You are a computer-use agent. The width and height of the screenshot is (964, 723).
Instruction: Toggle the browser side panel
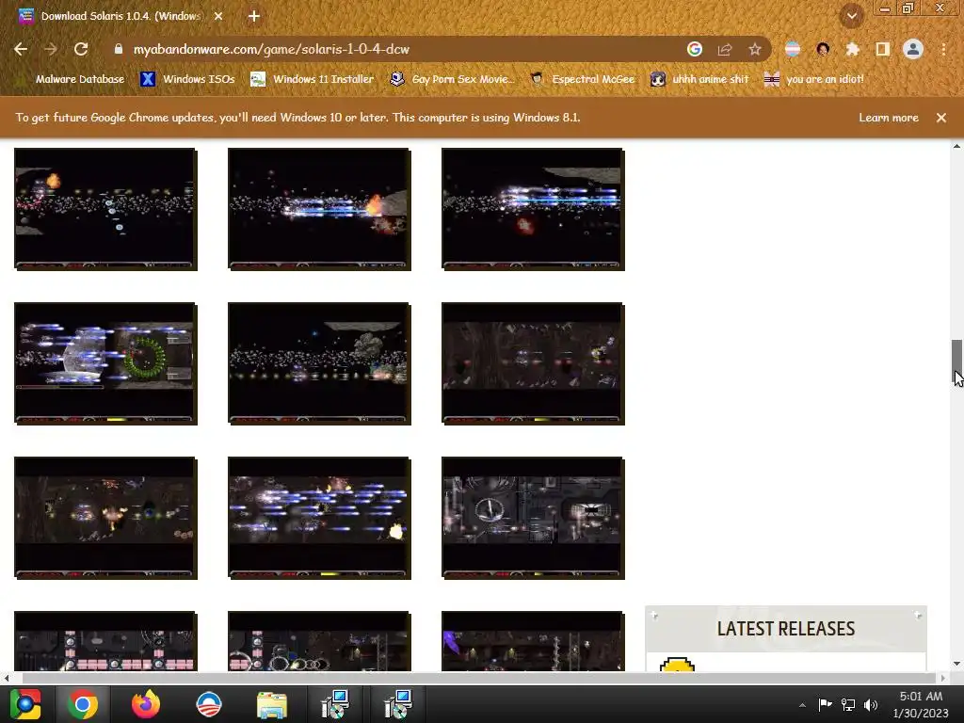(883, 49)
